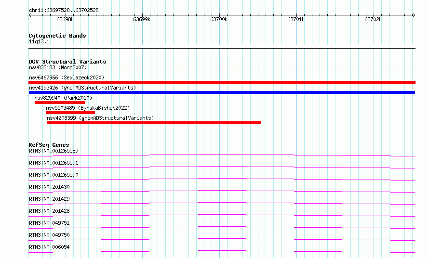Open the RTN3|NM_201429 transcript label
The image size is (429, 258).
(49, 199)
